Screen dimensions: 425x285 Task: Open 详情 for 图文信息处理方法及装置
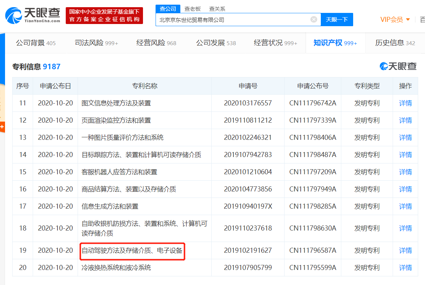[x=406, y=103]
